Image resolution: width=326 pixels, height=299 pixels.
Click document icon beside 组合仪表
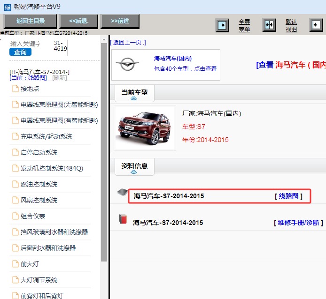point(16,216)
